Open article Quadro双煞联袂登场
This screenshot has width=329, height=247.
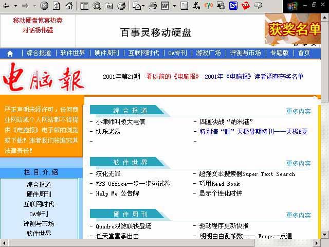123,226
